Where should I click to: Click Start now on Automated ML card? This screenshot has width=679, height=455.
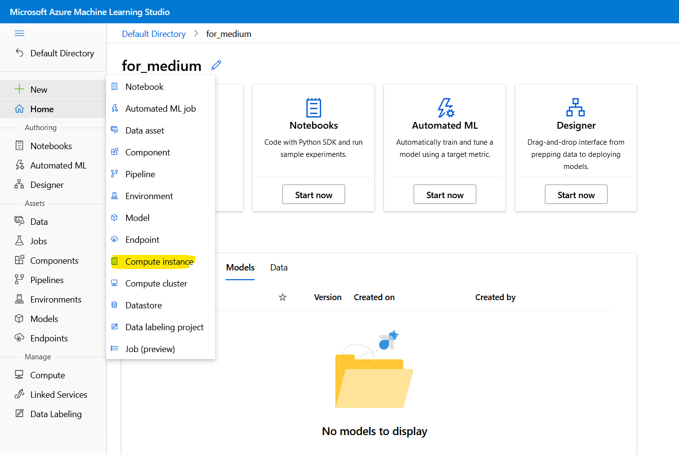(x=445, y=194)
